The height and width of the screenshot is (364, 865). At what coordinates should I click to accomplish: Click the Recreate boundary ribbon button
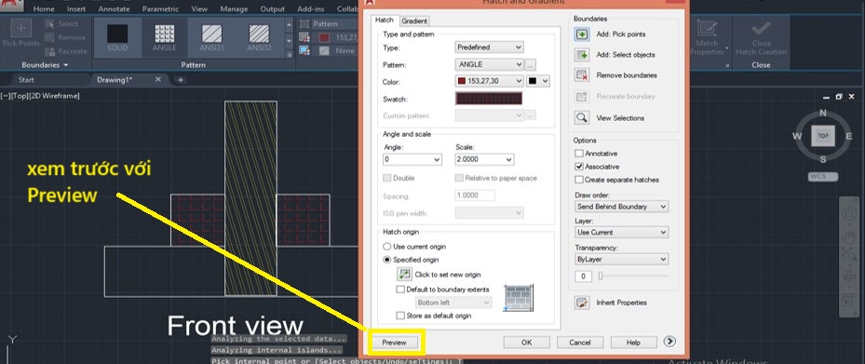point(66,51)
